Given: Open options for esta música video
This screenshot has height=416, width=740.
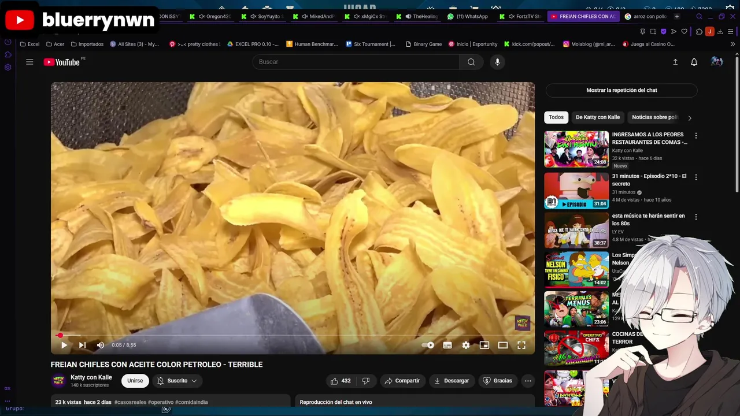Looking at the screenshot, I should point(696,217).
